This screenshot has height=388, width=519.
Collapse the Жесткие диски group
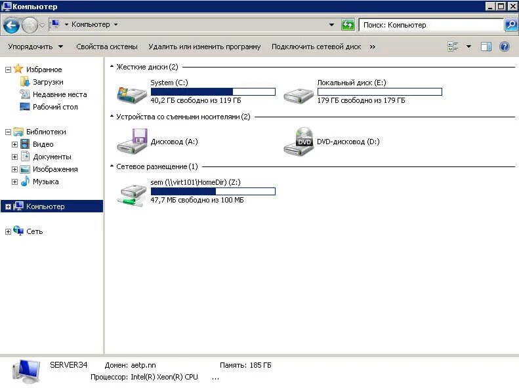point(112,67)
